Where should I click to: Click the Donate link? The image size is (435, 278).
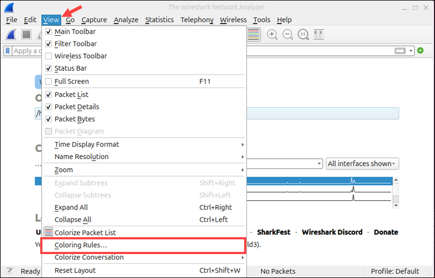386,232
